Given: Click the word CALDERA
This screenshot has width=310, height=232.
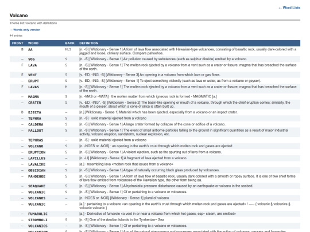Looking at the screenshot, I should click(36, 124).
